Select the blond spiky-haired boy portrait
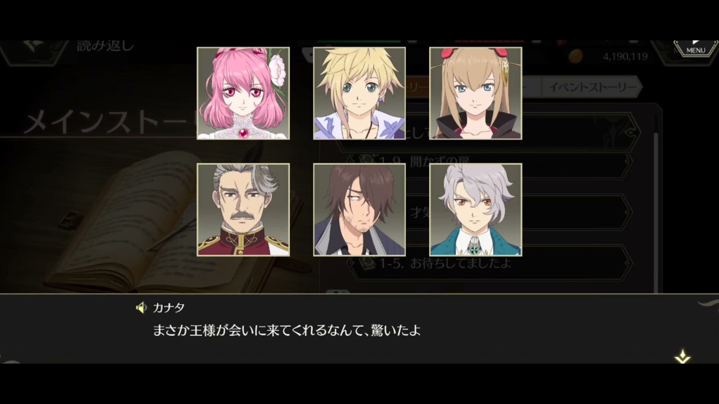This screenshot has width=719, height=404. click(x=359, y=93)
